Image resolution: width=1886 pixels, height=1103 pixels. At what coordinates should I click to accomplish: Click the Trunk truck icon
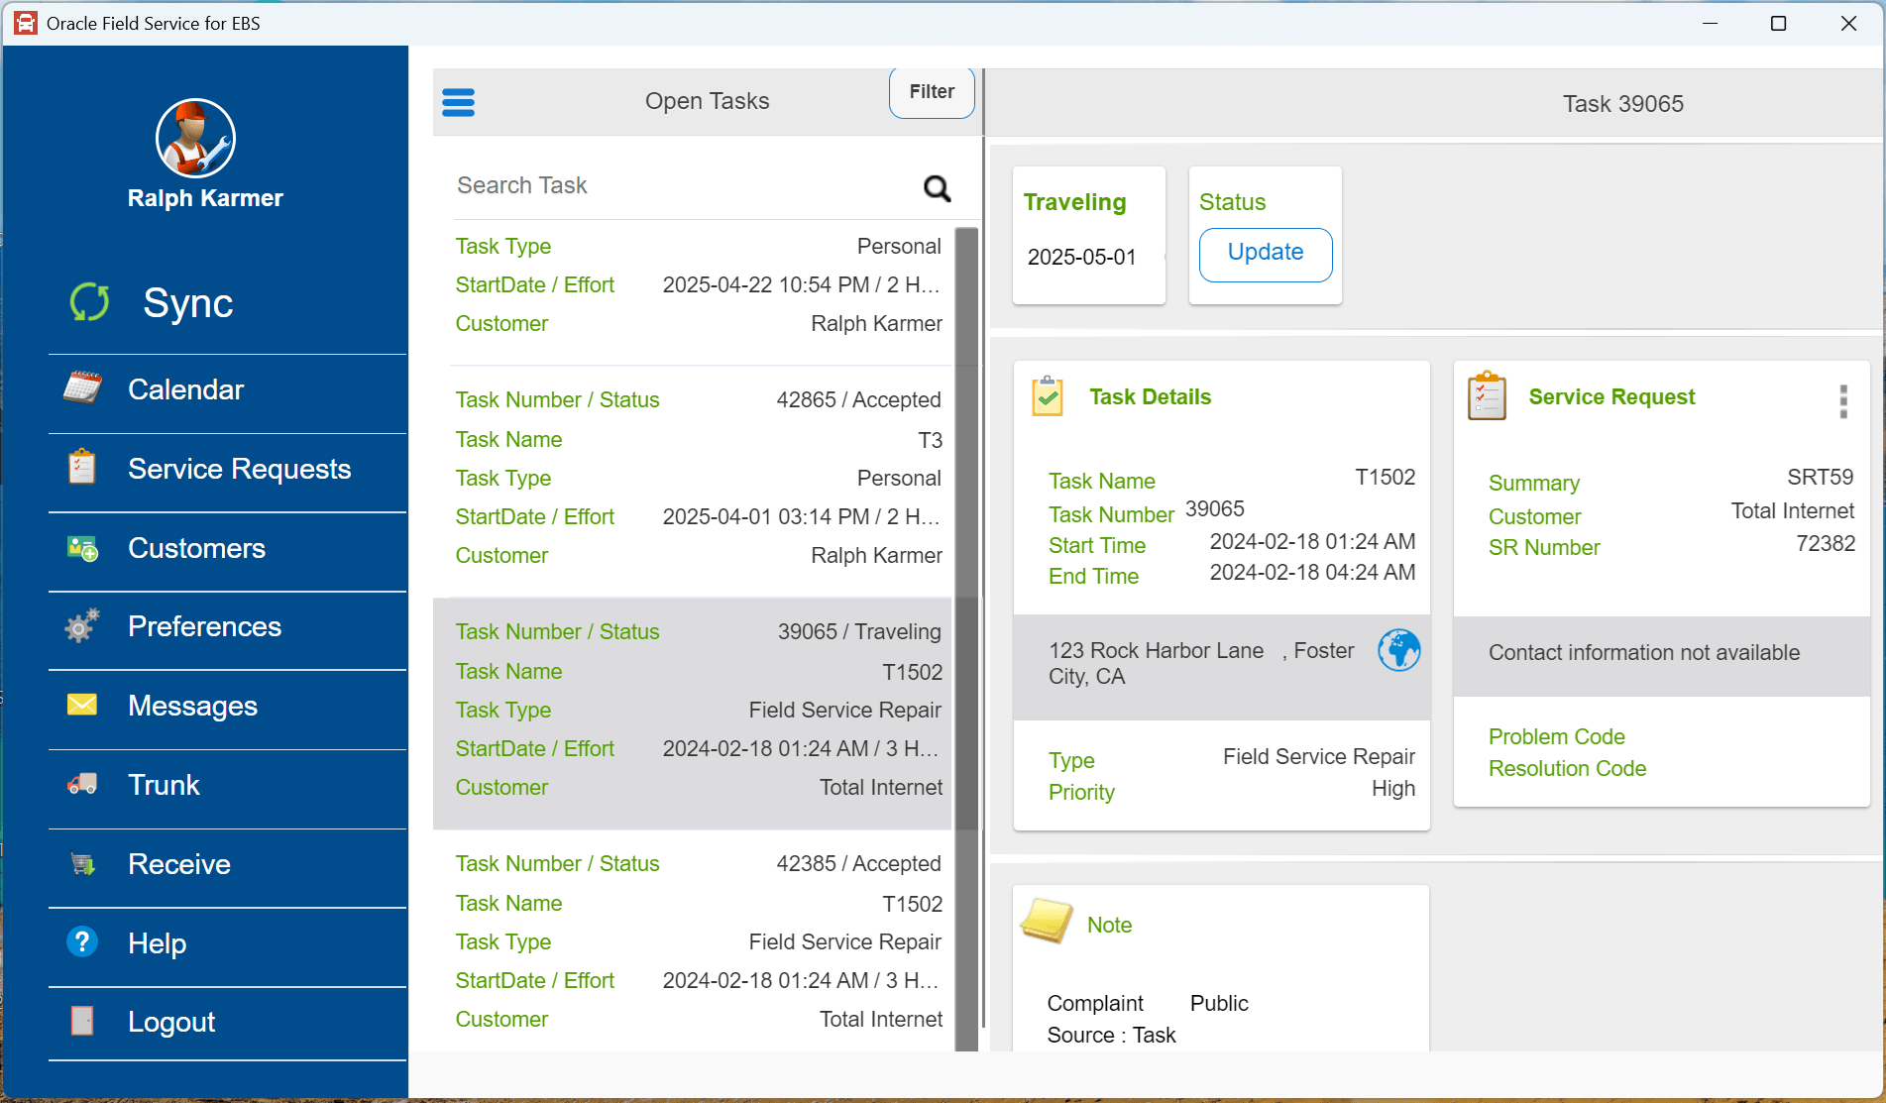click(x=82, y=784)
